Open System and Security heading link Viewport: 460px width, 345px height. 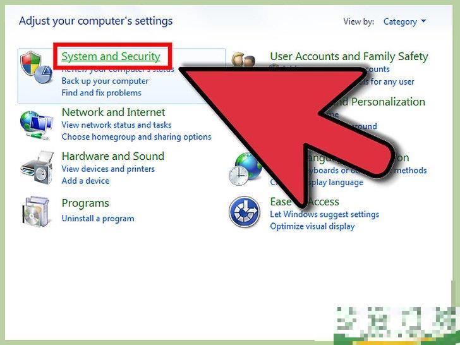pyautogui.click(x=111, y=56)
